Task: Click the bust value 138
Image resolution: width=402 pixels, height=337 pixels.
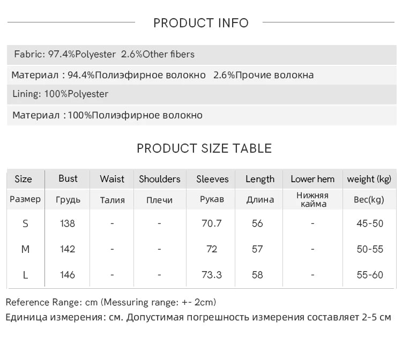Action: point(68,223)
